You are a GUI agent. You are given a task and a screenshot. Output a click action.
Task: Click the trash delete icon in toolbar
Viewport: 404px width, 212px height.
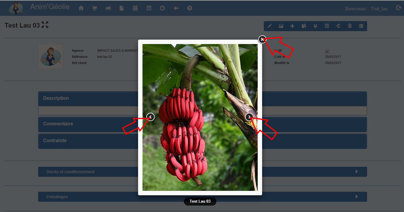pyautogui.click(x=349, y=26)
